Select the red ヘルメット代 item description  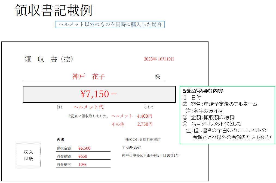click(88, 107)
